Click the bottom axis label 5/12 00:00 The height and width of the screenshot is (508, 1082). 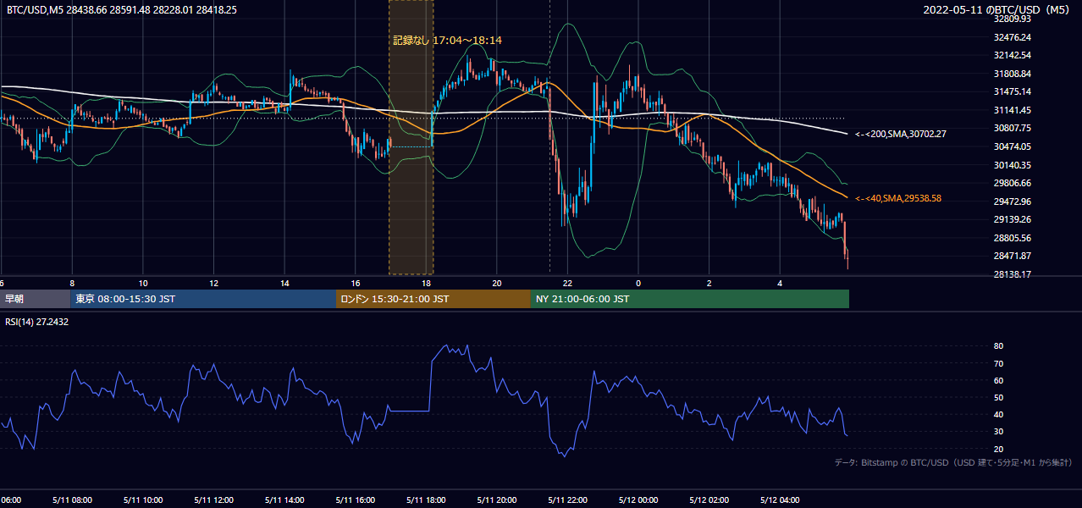pyautogui.click(x=638, y=500)
